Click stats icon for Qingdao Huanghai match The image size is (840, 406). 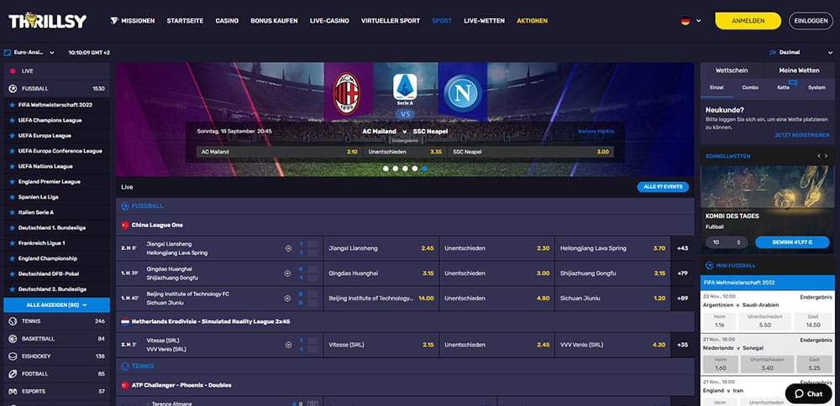point(287,273)
